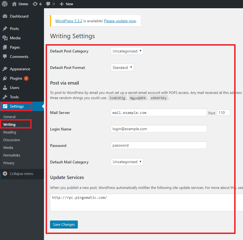The width and height of the screenshot is (243, 240).
Task: Open the Plugins plug icon
Action: [x=5, y=78]
